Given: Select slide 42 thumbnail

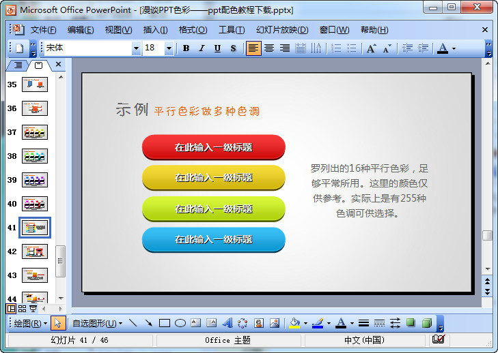Looking at the screenshot, I should click(35, 251).
